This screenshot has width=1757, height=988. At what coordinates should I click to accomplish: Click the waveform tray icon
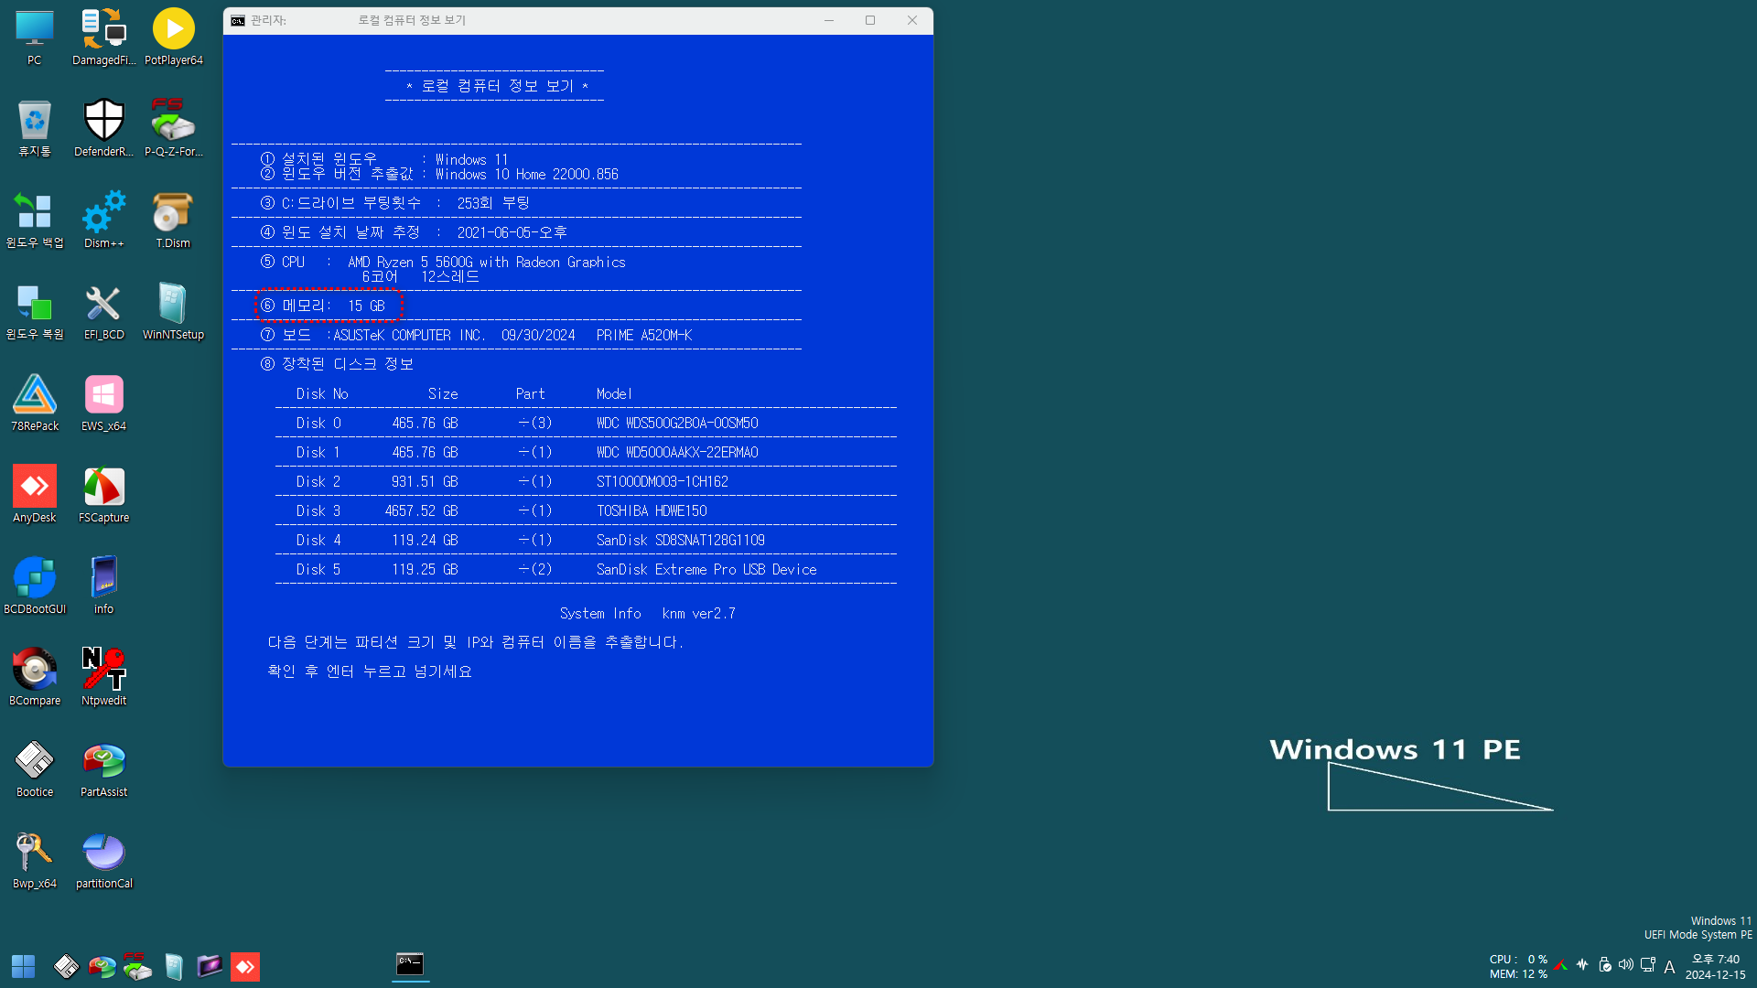[x=1582, y=965]
